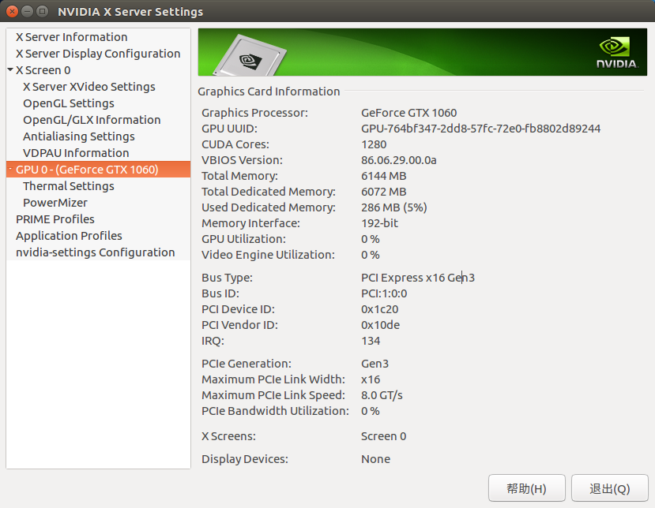The image size is (655, 508).
Task: Open Thermal Settings page
Action: click(69, 186)
